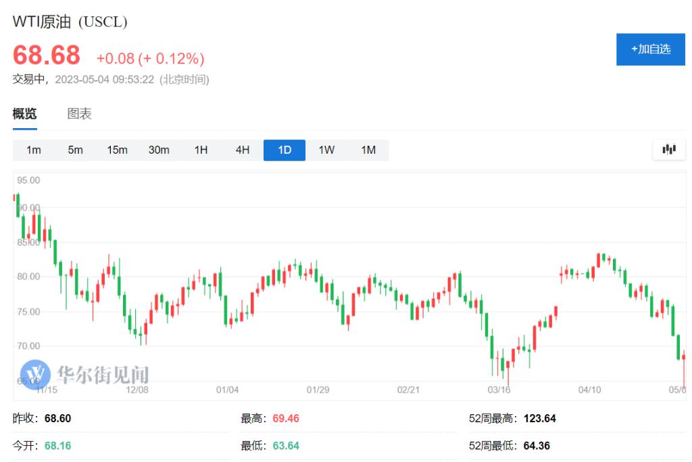Switch to the weekly 1W view

pyautogui.click(x=326, y=150)
